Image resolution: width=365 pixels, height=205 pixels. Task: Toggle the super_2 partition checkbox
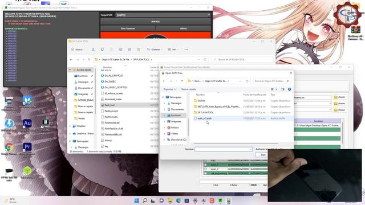(205, 169)
